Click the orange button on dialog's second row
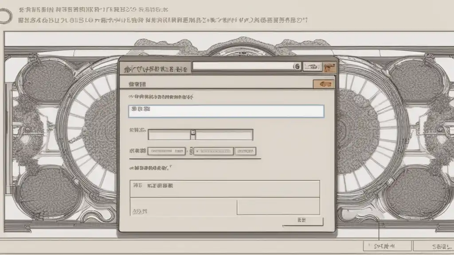 pyautogui.click(x=324, y=84)
